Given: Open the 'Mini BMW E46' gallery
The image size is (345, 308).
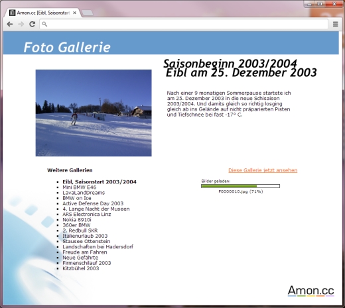Looking at the screenshot, I should 80,187.
